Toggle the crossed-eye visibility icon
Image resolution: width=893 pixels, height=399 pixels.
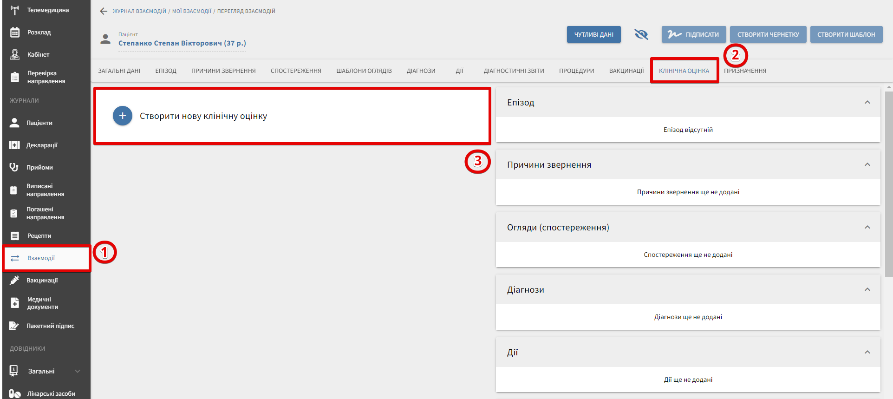tap(641, 34)
